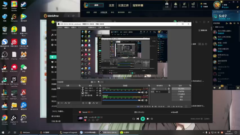Click add friend icon in League friends list
The image size is (240, 135).
tap(227, 23)
